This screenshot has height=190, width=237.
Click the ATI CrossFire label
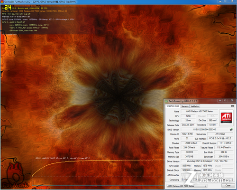point(173,175)
